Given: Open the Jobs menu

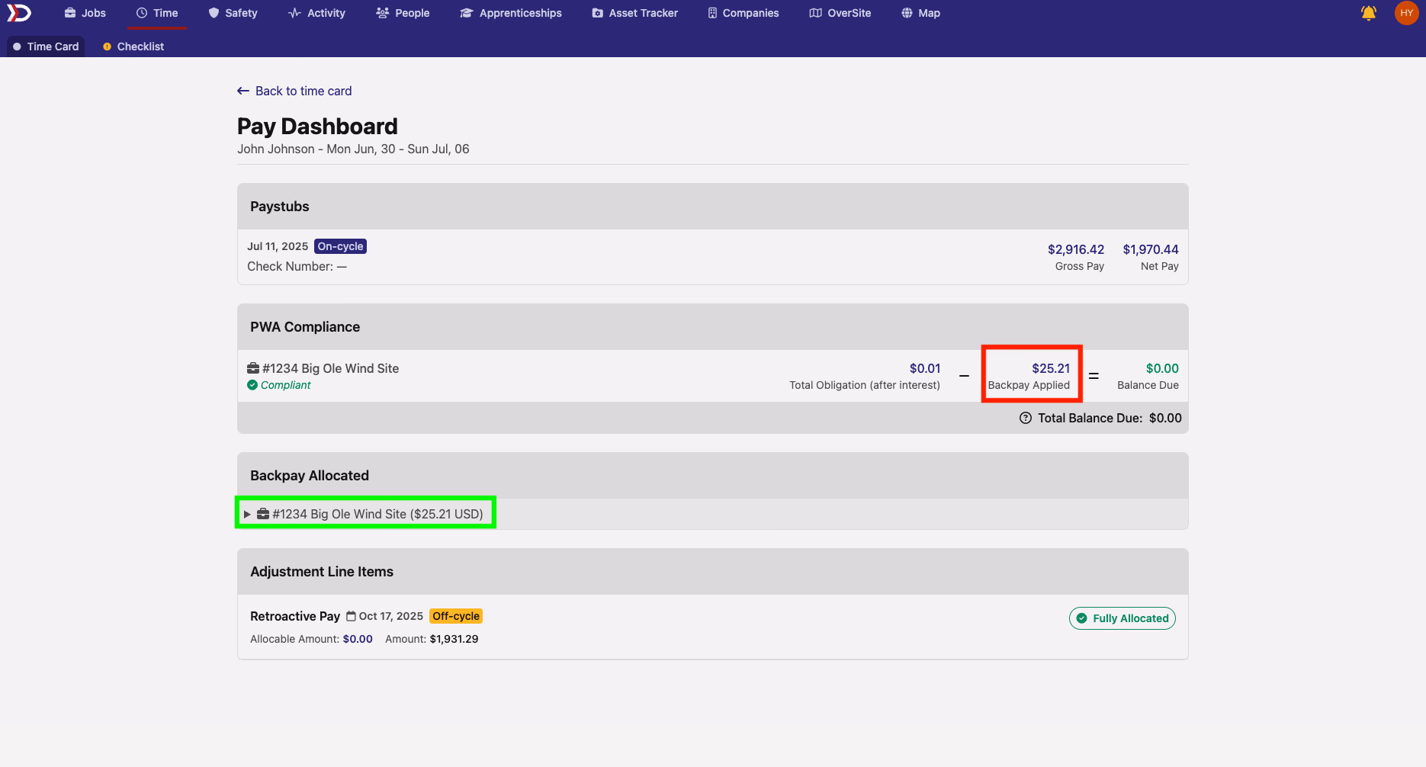Looking at the screenshot, I should click(85, 13).
